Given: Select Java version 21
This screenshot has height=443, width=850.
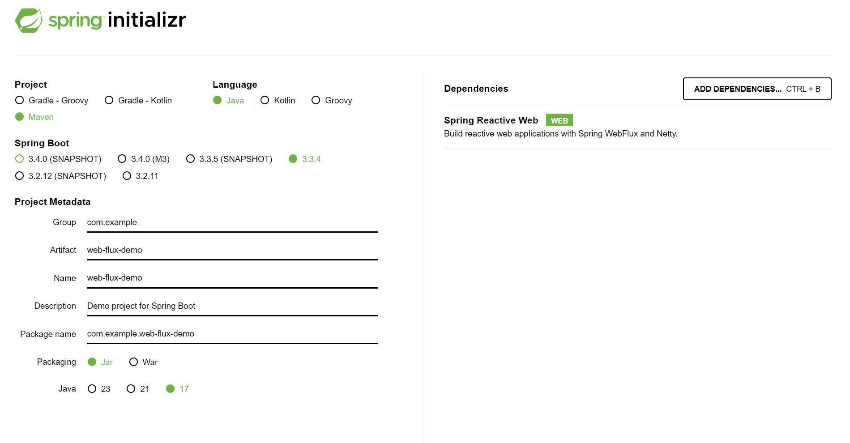Looking at the screenshot, I should click(138, 389).
